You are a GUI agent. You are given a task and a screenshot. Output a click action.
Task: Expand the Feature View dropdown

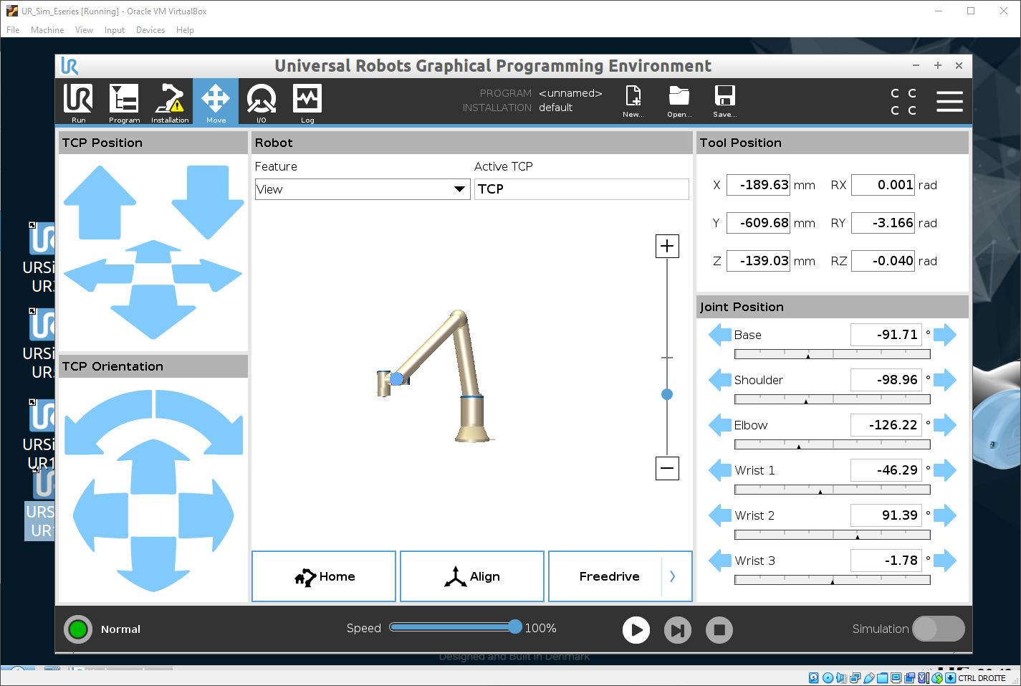(459, 189)
